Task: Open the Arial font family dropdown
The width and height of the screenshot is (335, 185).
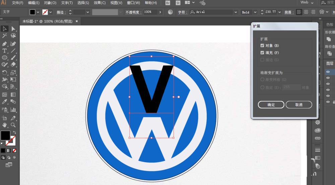Action: pyautogui.click(x=236, y=12)
